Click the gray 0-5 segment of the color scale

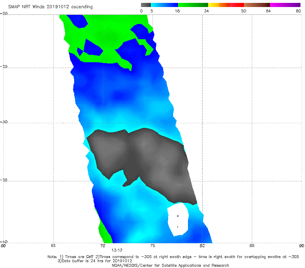pos(146,5)
